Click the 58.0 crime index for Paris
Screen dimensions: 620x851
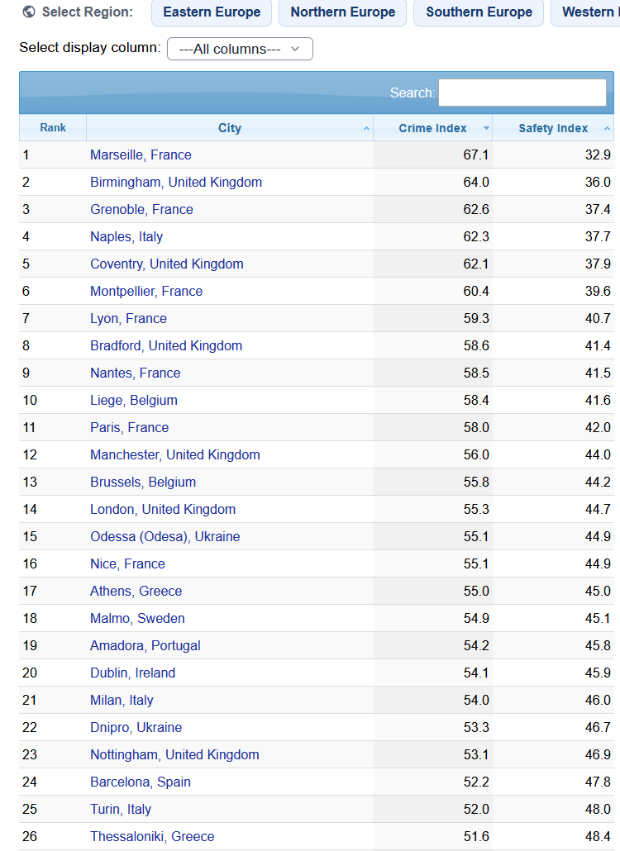[x=476, y=428]
